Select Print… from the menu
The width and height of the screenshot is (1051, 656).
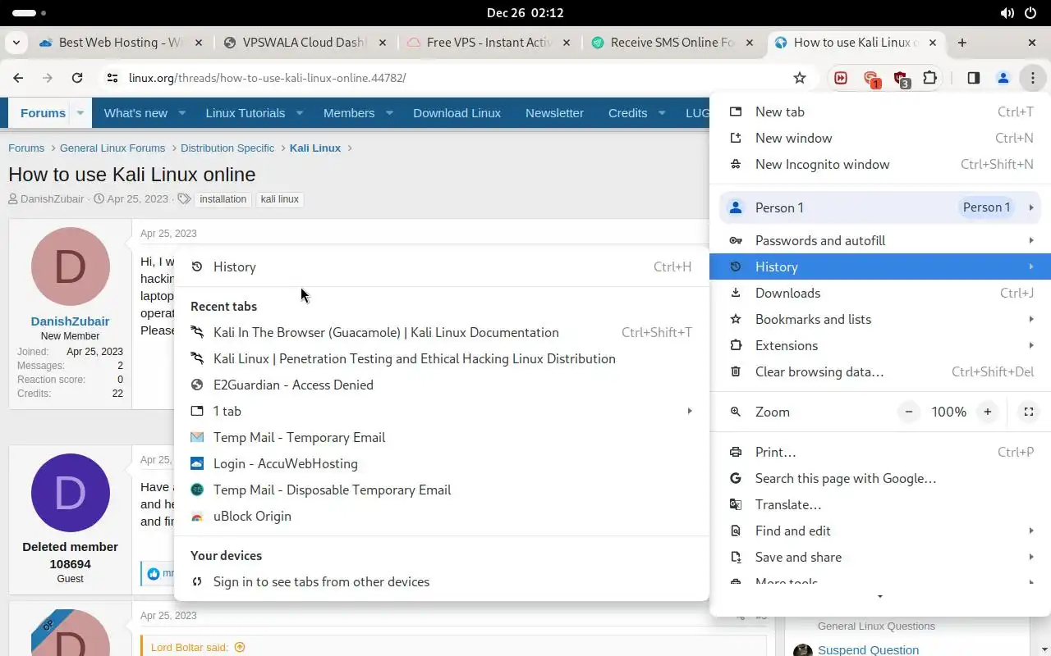tap(880, 452)
